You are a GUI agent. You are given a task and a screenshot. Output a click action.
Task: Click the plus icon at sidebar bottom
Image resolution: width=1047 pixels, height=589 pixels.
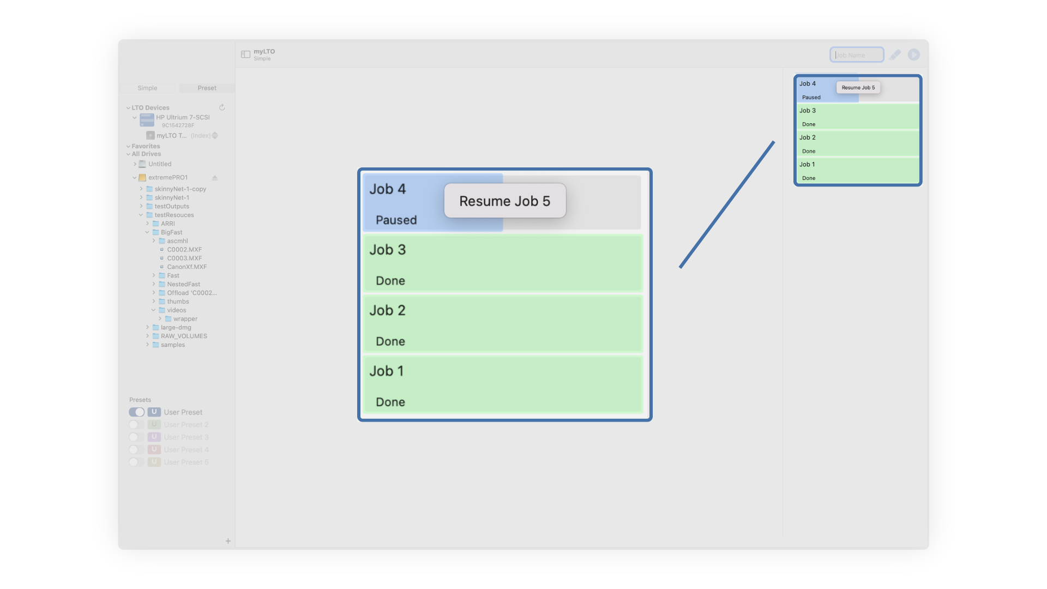click(x=228, y=541)
